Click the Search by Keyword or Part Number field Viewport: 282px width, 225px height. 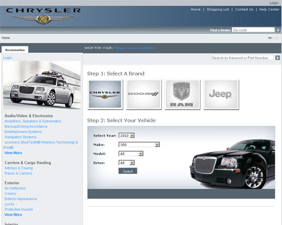[x=243, y=58]
